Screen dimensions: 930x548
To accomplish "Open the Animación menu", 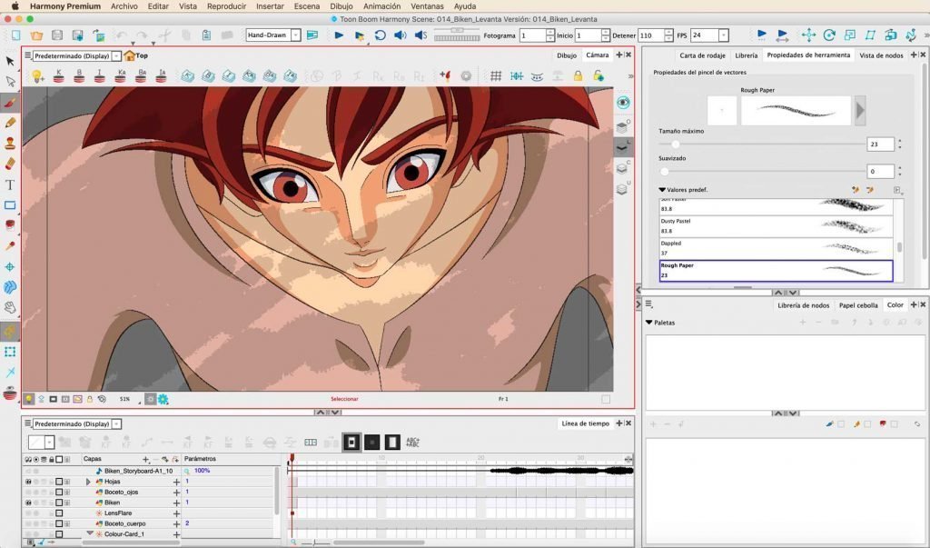I will point(382,6).
